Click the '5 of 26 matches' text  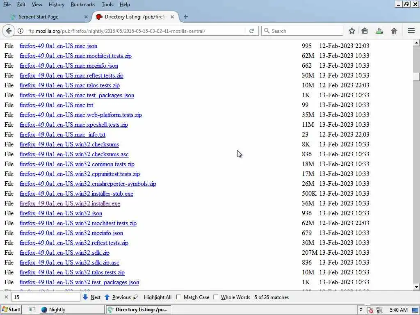(x=272, y=297)
